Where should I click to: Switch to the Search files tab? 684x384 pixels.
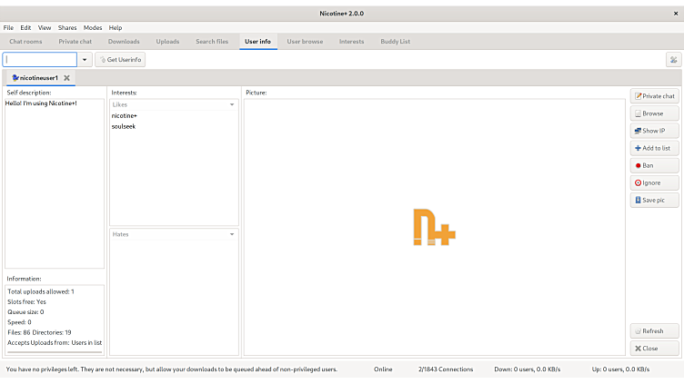click(211, 42)
